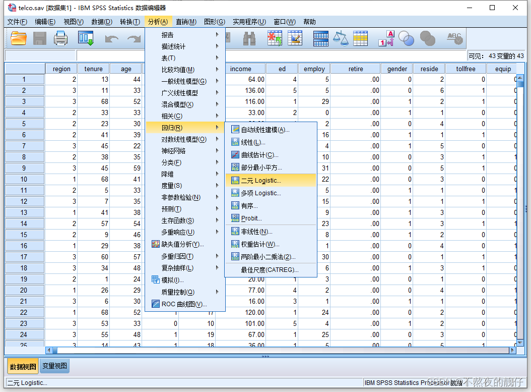Click 多项 Logistic menu entry

click(x=271, y=193)
